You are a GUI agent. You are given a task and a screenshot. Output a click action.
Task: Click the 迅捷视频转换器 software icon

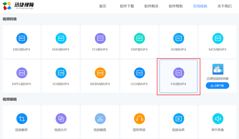click(x=218, y=69)
